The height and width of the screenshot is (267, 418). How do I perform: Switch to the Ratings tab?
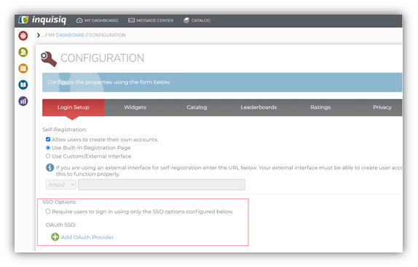[320, 107]
